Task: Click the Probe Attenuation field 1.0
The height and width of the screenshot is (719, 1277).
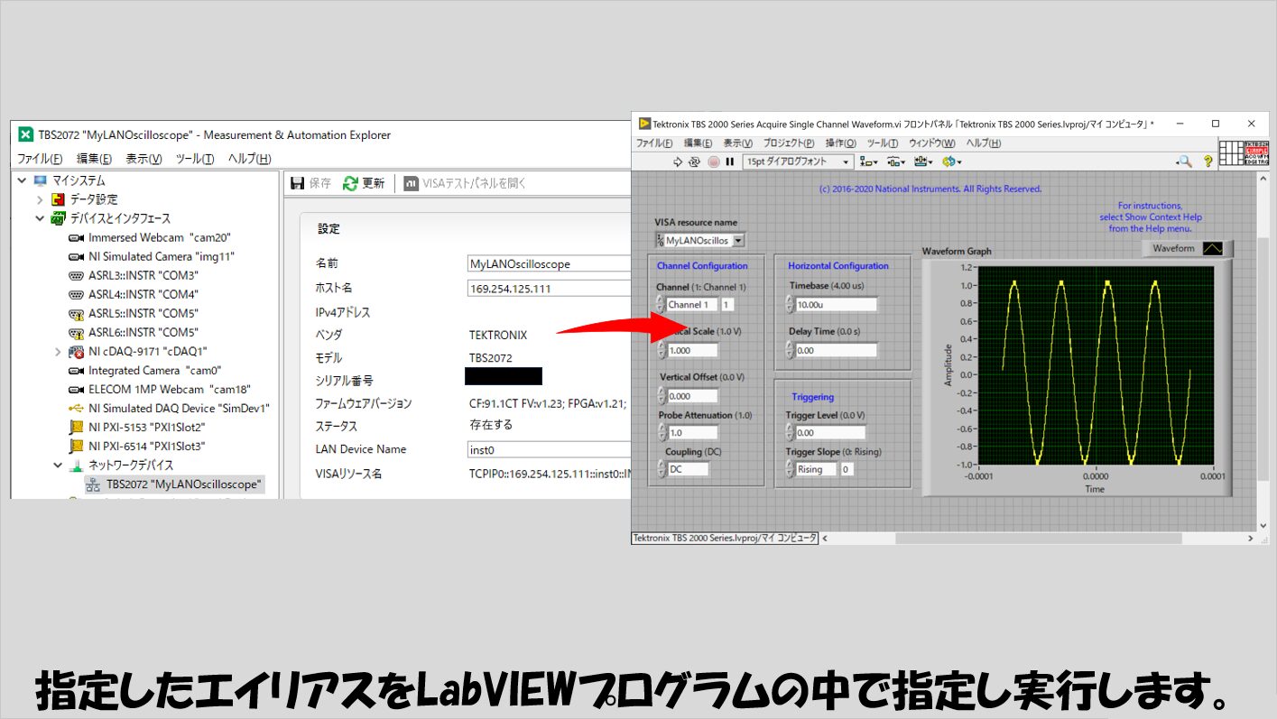Action: 692,433
